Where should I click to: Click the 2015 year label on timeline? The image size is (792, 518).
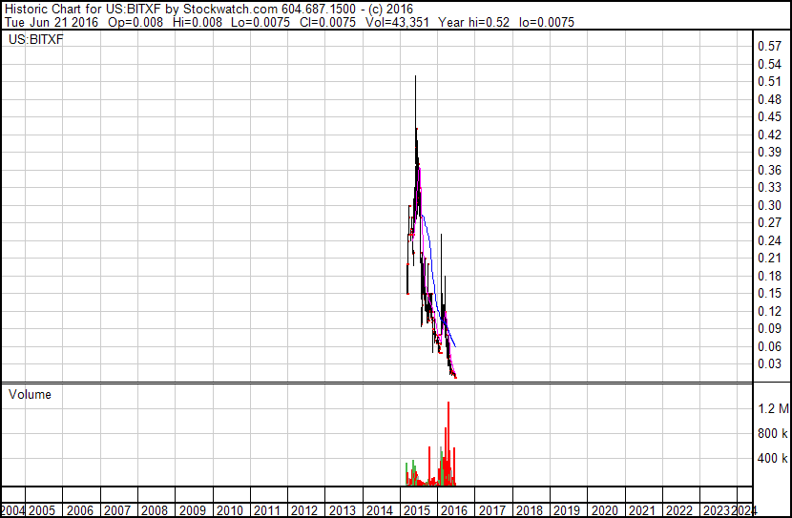(x=417, y=510)
